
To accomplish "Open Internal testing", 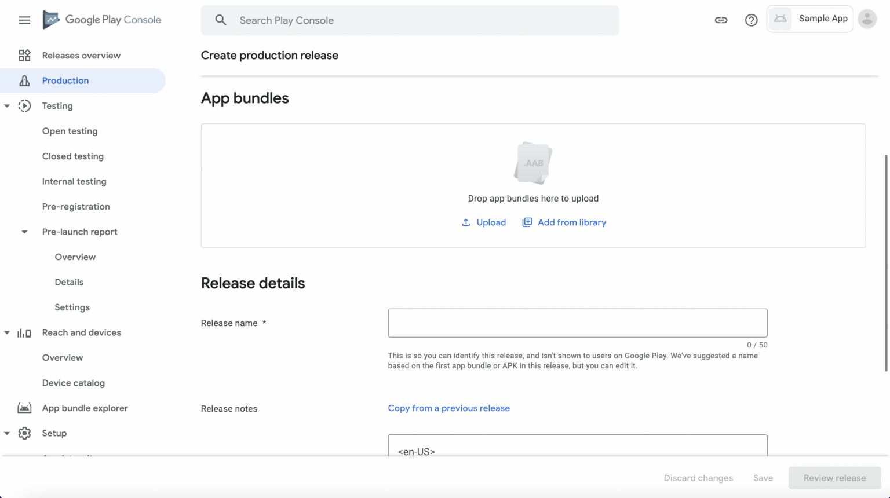I will (74, 181).
